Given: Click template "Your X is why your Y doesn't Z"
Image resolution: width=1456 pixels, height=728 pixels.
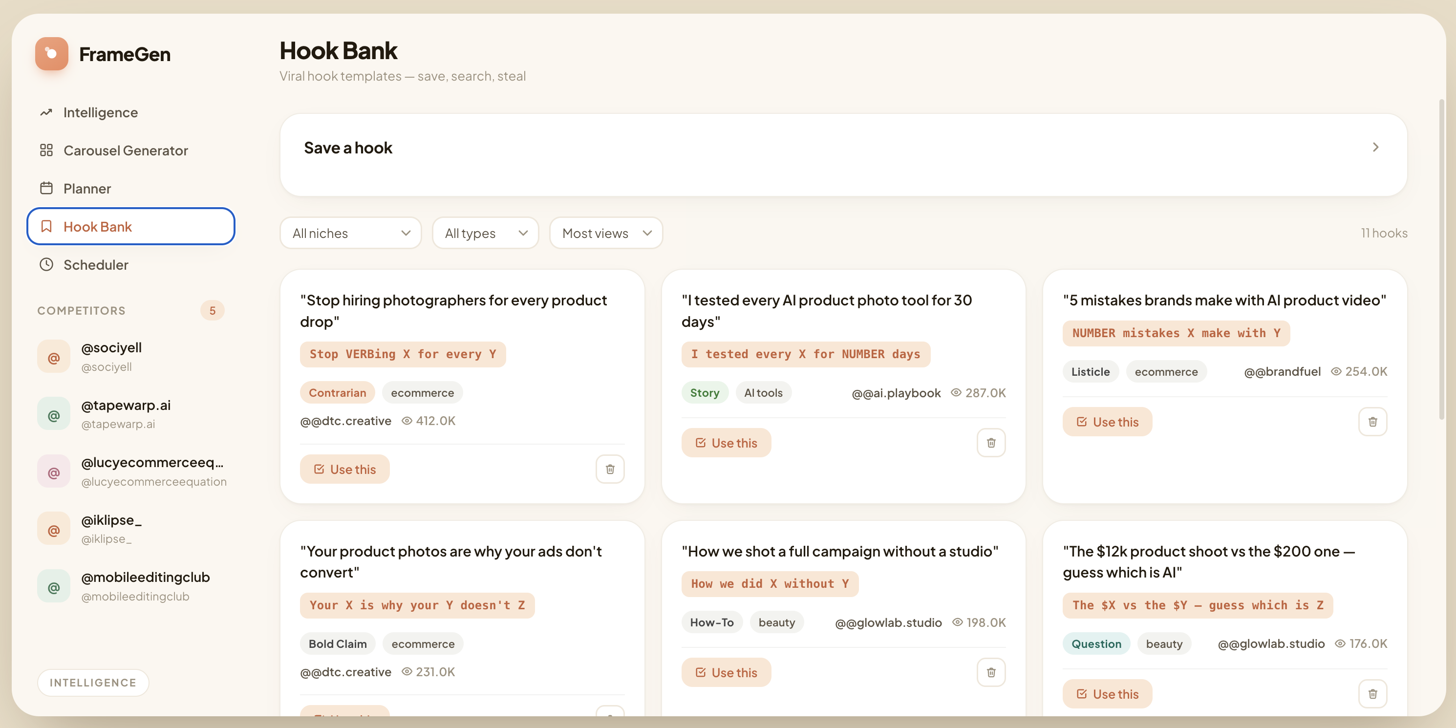Looking at the screenshot, I should (417, 605).
